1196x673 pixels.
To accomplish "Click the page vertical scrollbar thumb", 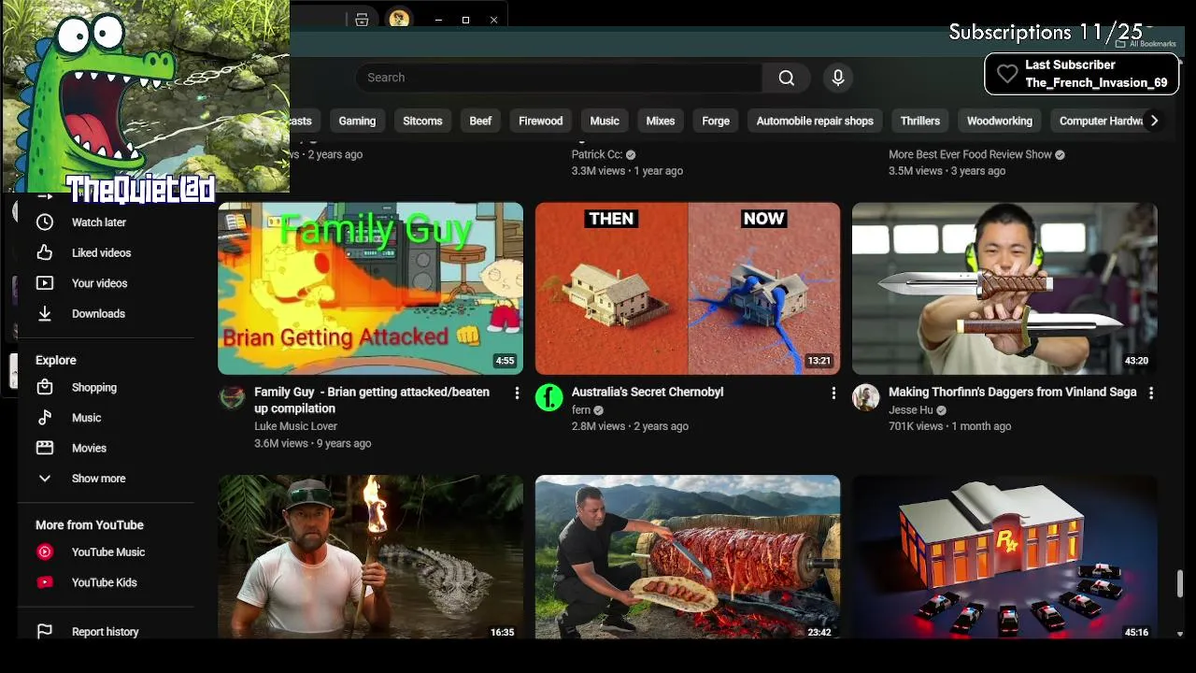I will click(x=1180, y=583).
